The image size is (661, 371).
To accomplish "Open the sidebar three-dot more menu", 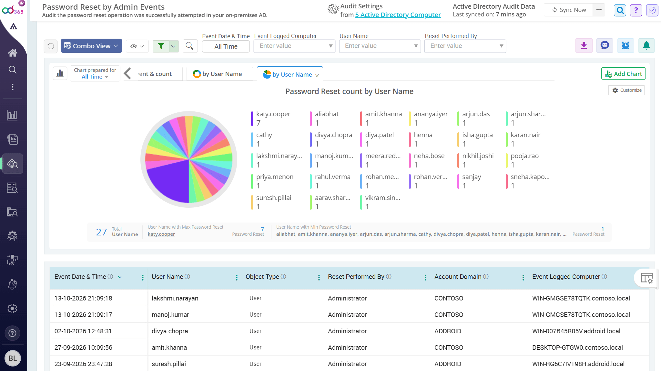I will point(13,87).
